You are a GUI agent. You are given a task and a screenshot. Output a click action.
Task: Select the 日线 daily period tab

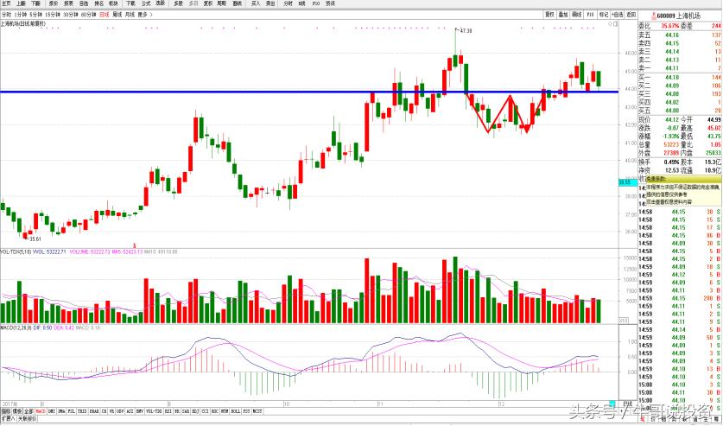click(105, 15)
